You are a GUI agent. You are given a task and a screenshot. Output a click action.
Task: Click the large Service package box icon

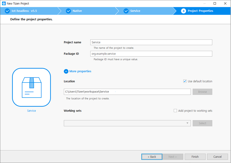31,87
